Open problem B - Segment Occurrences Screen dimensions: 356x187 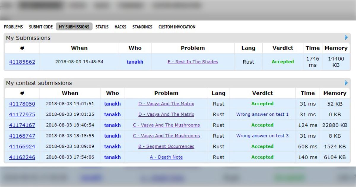pyautogui.click(x=166, y=146)
